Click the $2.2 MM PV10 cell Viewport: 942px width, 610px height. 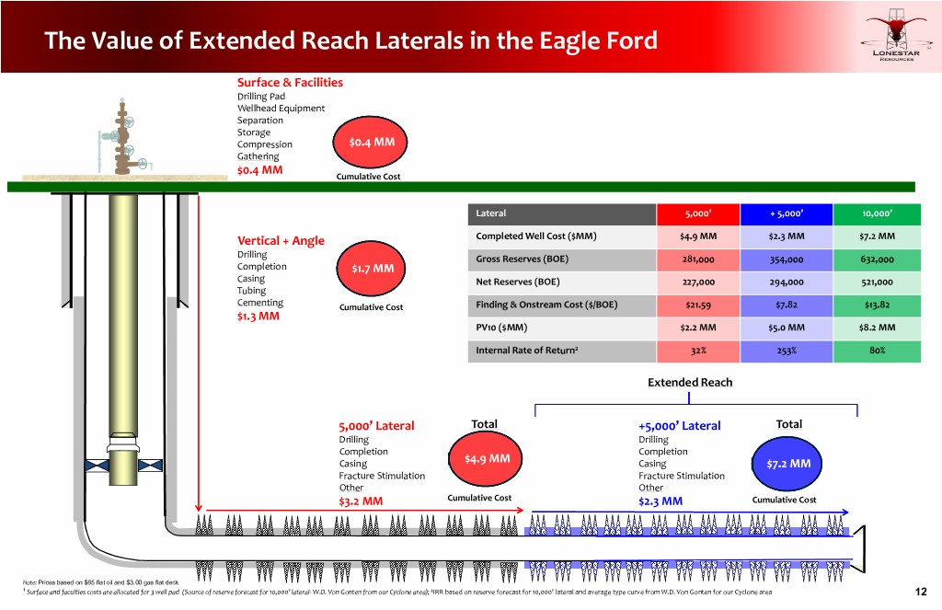[698, 328]
